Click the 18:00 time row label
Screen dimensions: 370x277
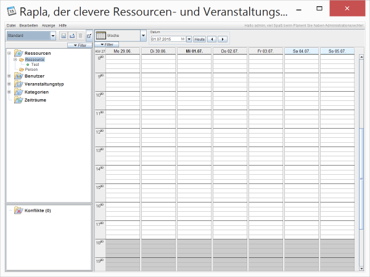coord(100,243)
